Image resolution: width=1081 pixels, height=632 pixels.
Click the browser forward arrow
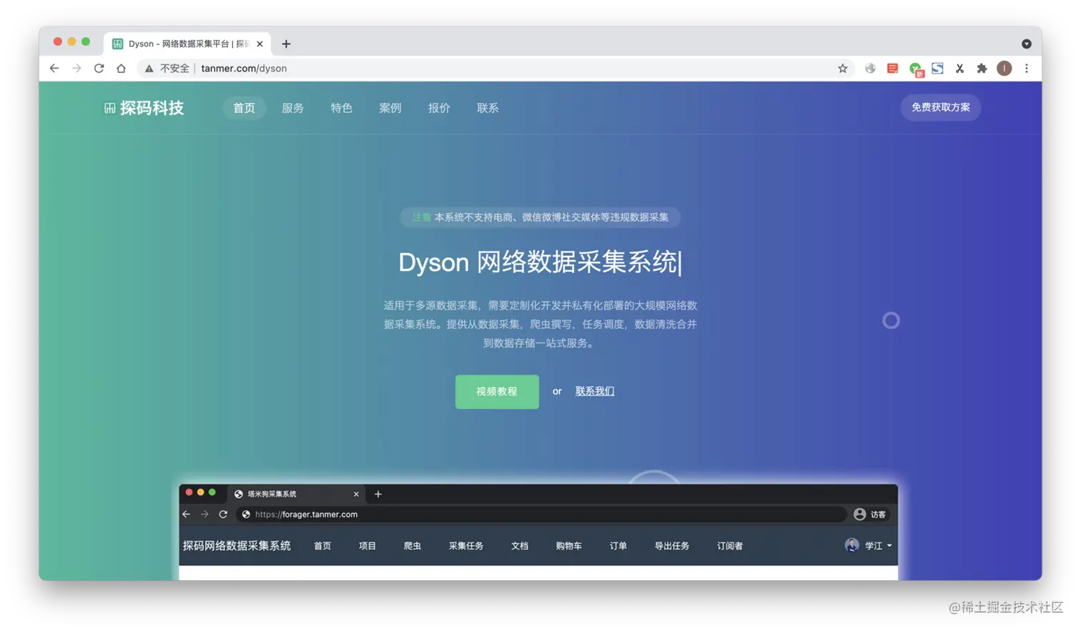(x=76, y=69)
